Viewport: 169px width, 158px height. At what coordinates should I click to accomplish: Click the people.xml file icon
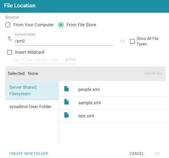66,89
